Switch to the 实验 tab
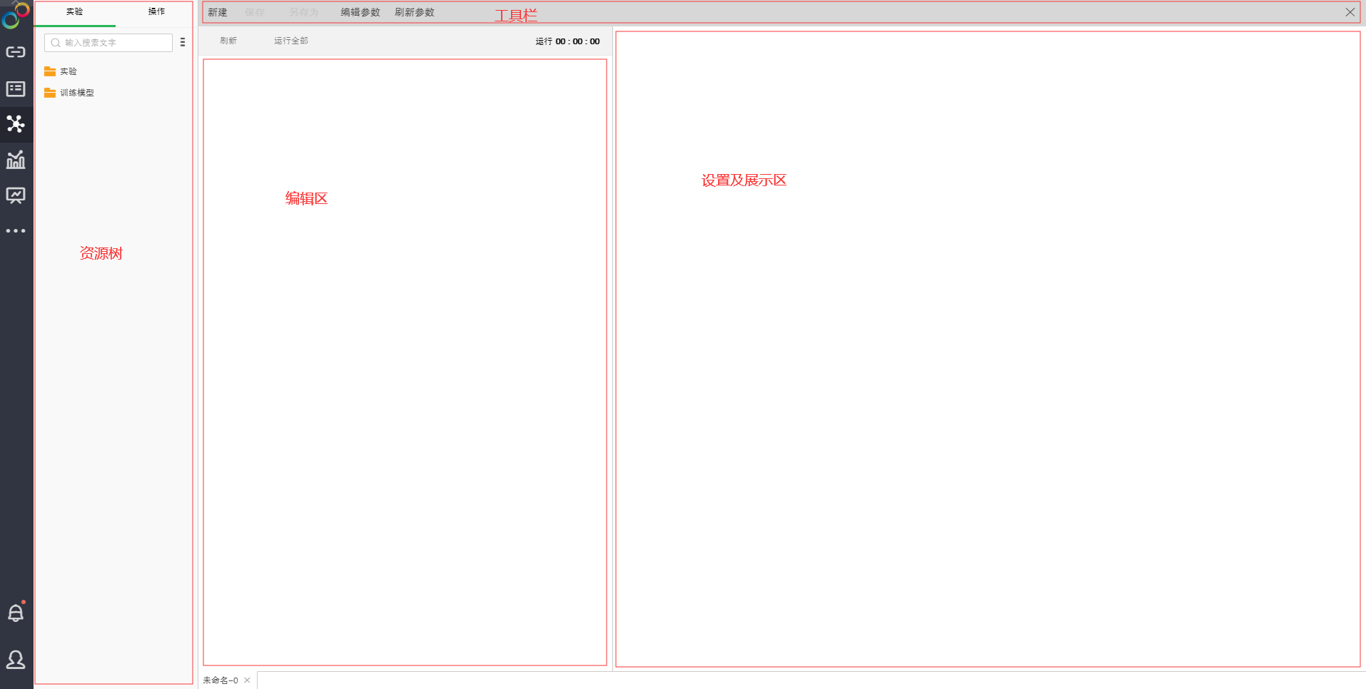1366x689 pixels. (74, 11)
